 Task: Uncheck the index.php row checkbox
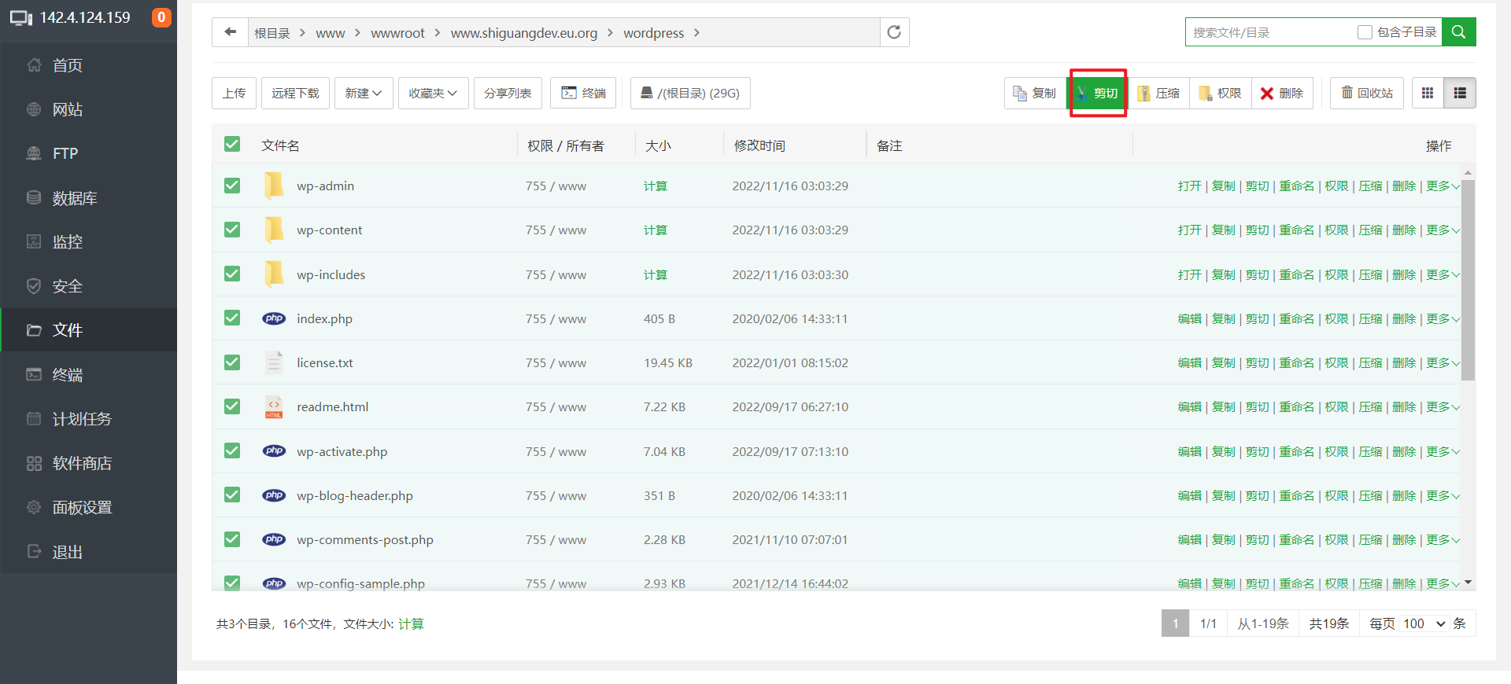tap(232, 318)
